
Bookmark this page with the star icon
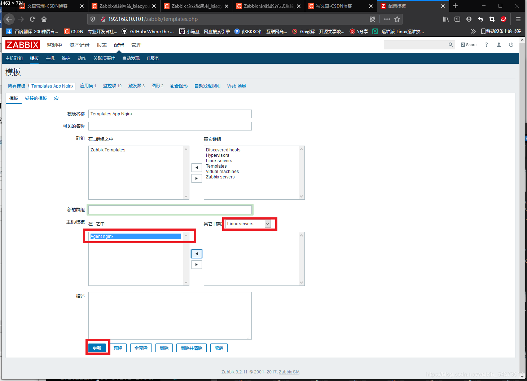click(x=397, y=19)
